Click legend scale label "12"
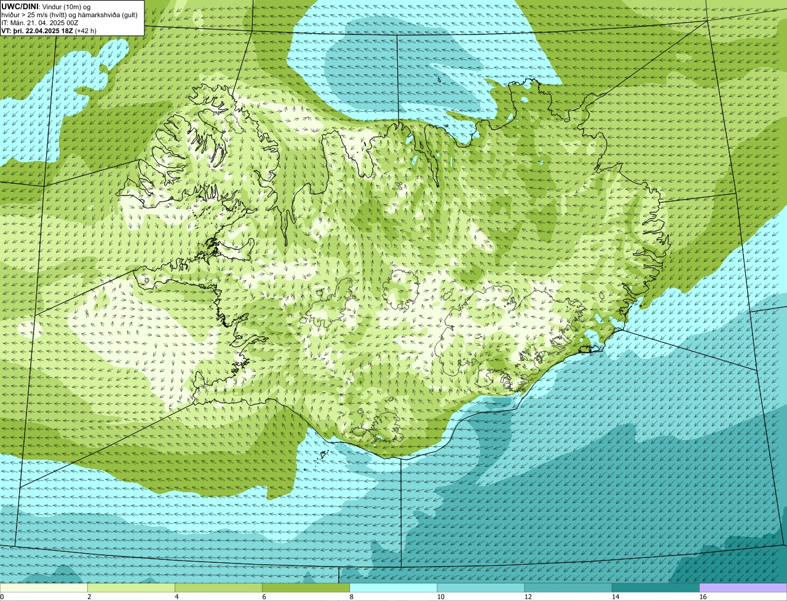787x601 pixels. 528,597
